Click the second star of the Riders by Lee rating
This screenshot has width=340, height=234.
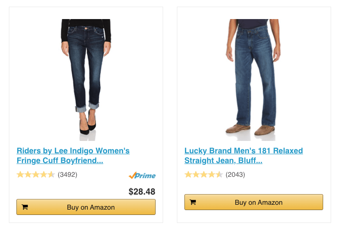28,175
